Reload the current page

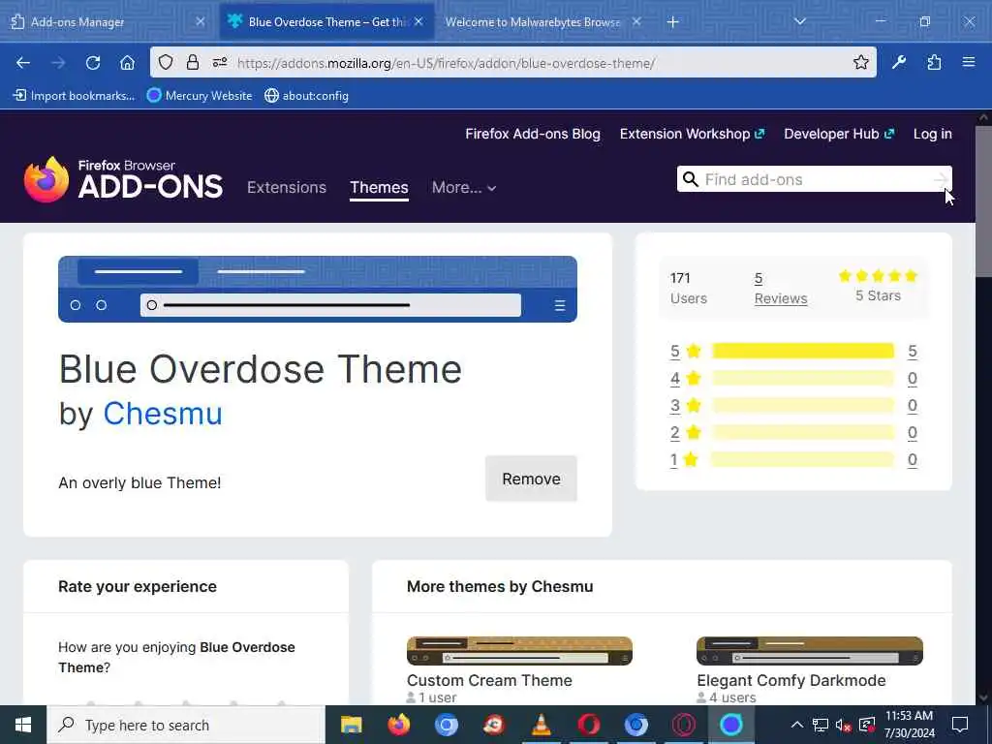click(x=93, y=63)
